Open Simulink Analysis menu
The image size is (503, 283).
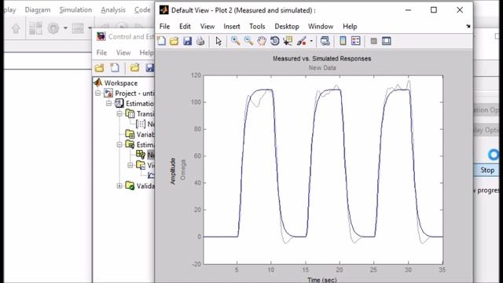113,10
